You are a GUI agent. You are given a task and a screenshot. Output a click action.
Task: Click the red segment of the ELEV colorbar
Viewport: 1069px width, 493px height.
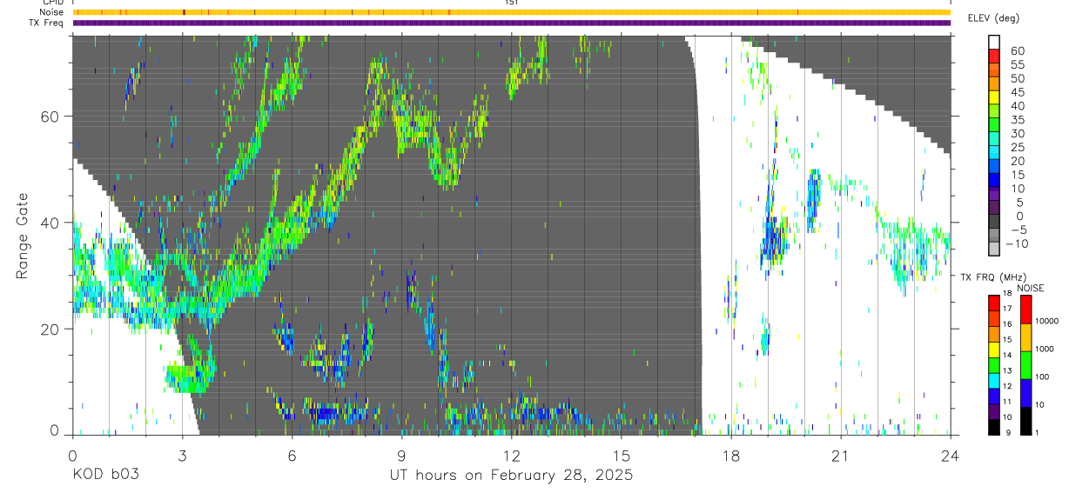tap(995, 57)
